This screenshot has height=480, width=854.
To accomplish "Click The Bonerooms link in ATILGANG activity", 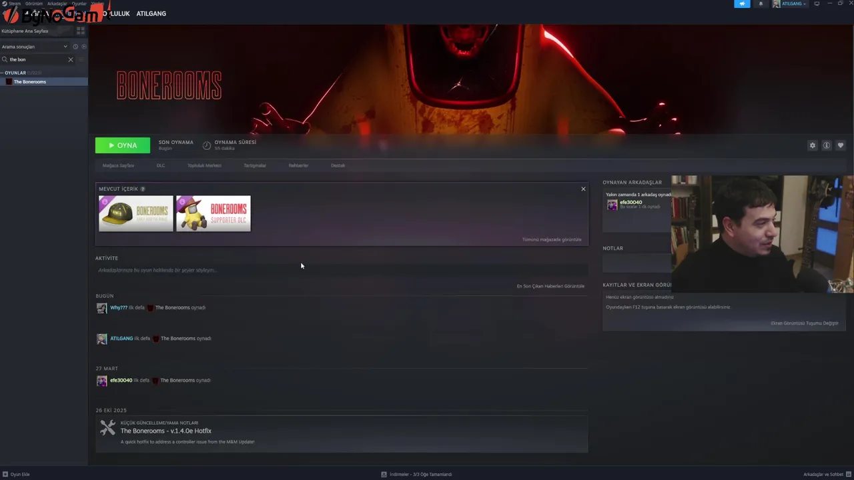I will click(x=178, y=338).
